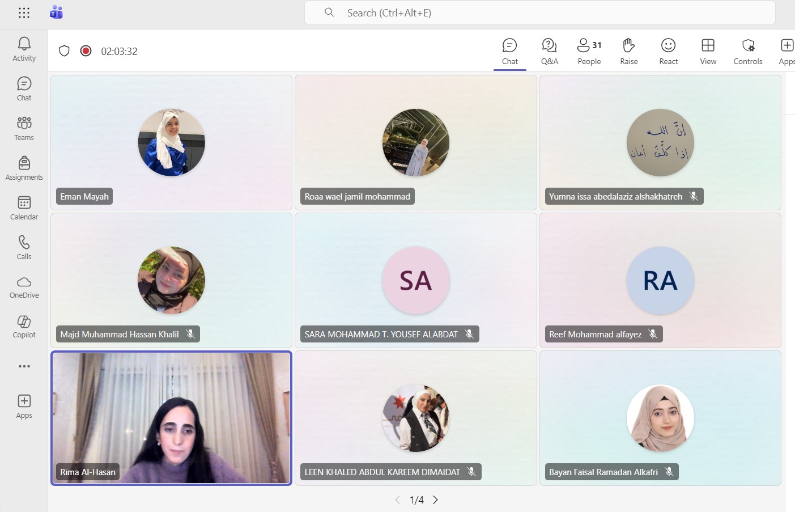This screenshot has width=795, height=512.
Task: Go to Teams section
Action: tap(24, 129)
